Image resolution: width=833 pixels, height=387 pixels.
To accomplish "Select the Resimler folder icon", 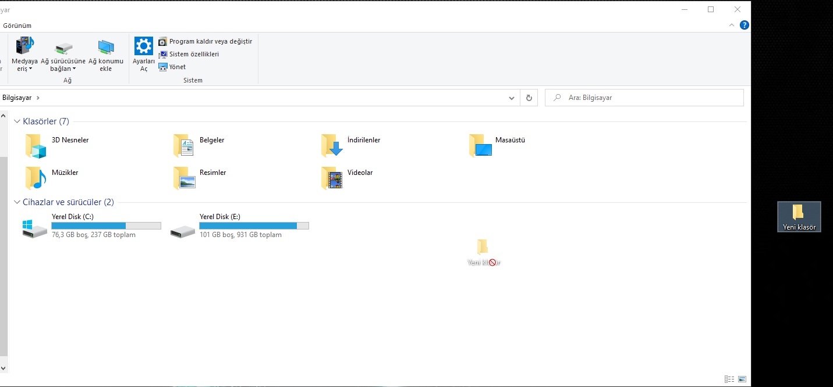I will pos(183,178).
